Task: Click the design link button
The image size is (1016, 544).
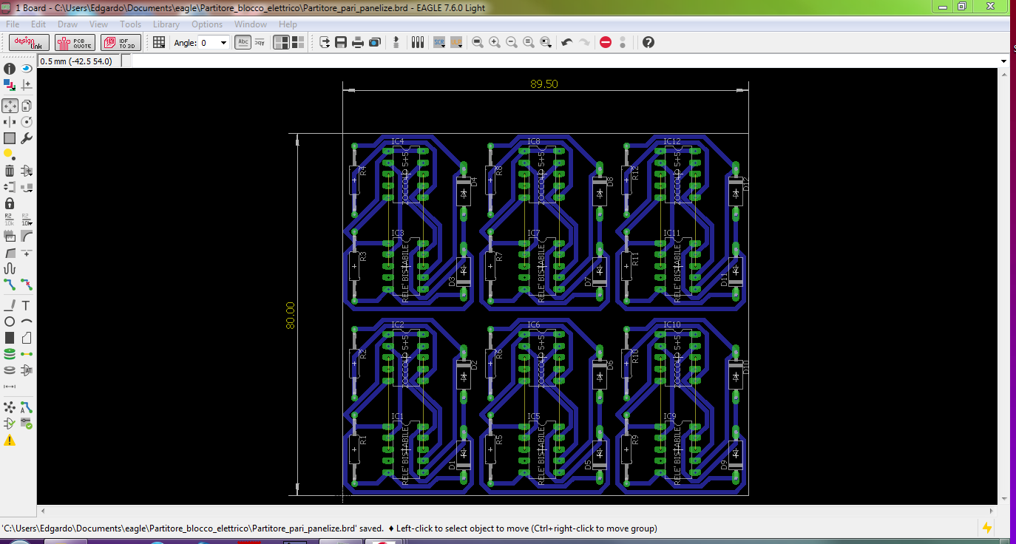Action: pos(30,42)
